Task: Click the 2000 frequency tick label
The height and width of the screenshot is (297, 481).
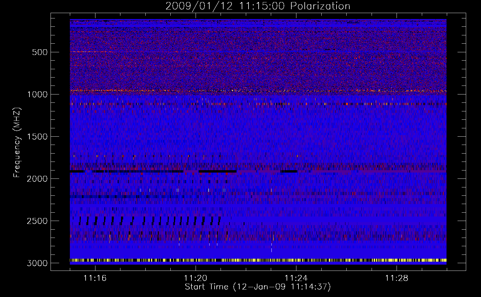Action: tap(37, 179)
